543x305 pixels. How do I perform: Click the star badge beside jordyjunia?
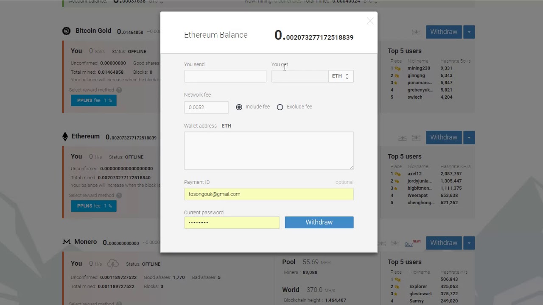(397, 181)
